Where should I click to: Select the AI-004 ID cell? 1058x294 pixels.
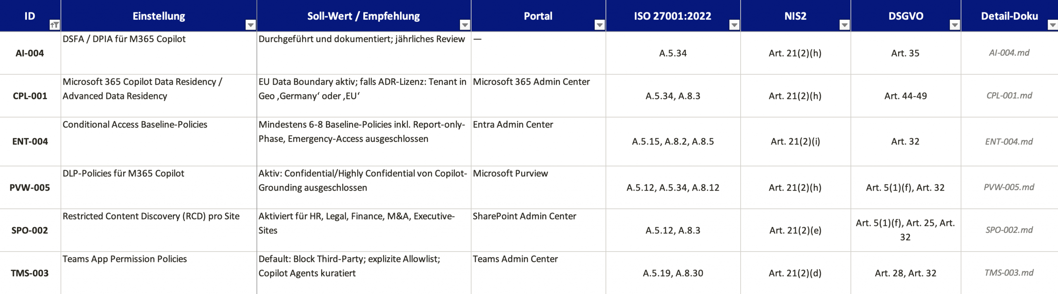(30, 53)
